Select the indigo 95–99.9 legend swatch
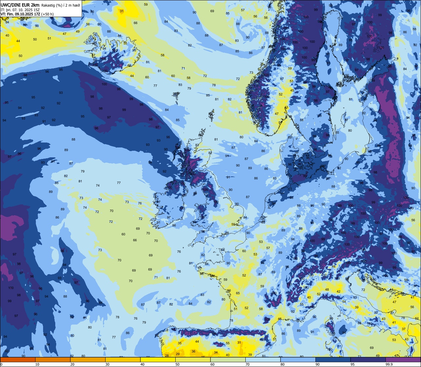The width and height of the screenshot is (421, 367). click(368, 359)
